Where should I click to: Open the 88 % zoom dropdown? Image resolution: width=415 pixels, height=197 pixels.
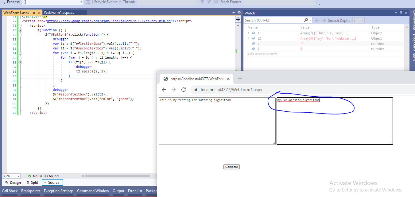tap(19, 176)
